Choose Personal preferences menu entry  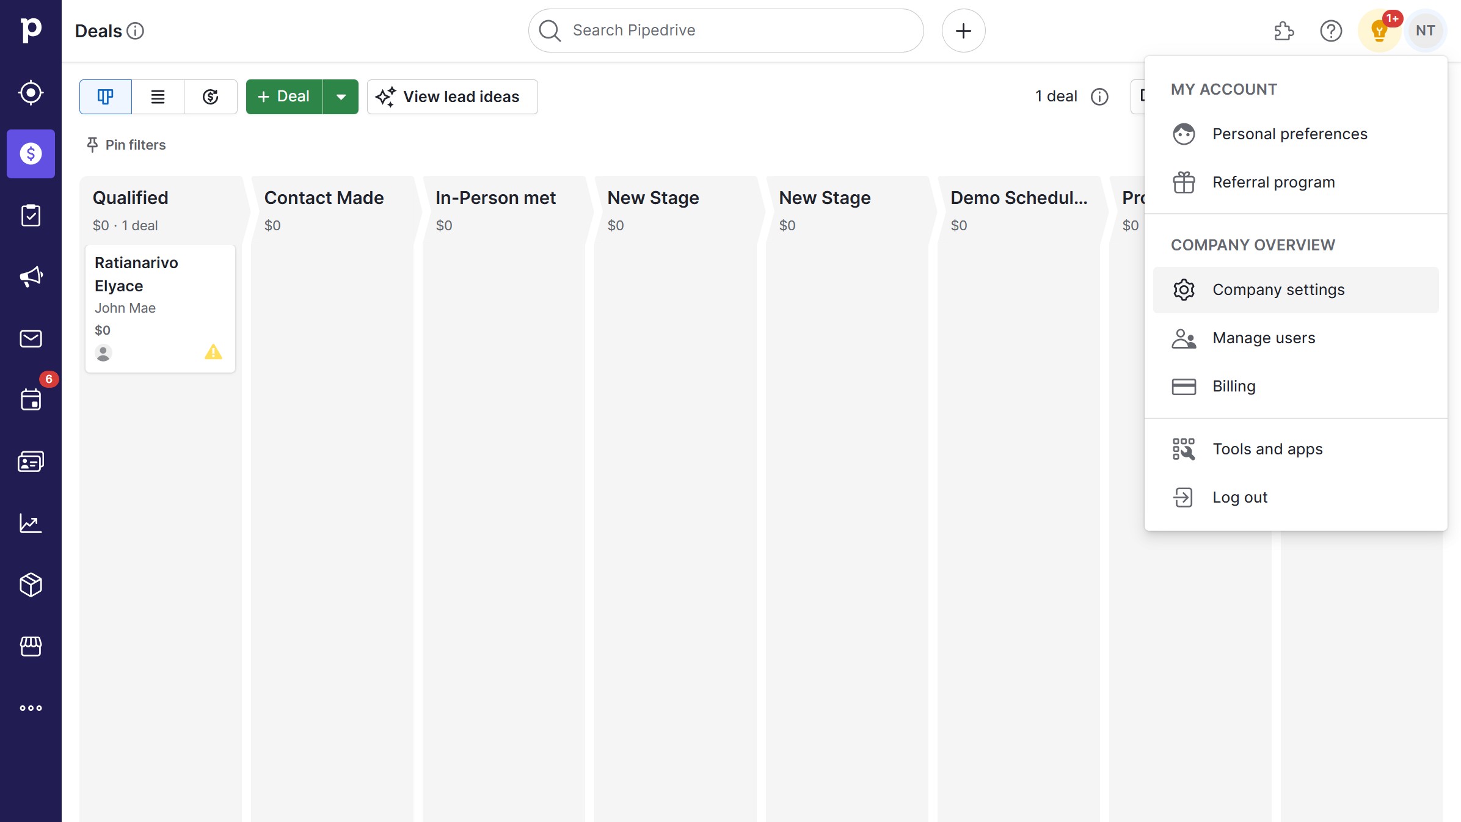click(1289, 134)
